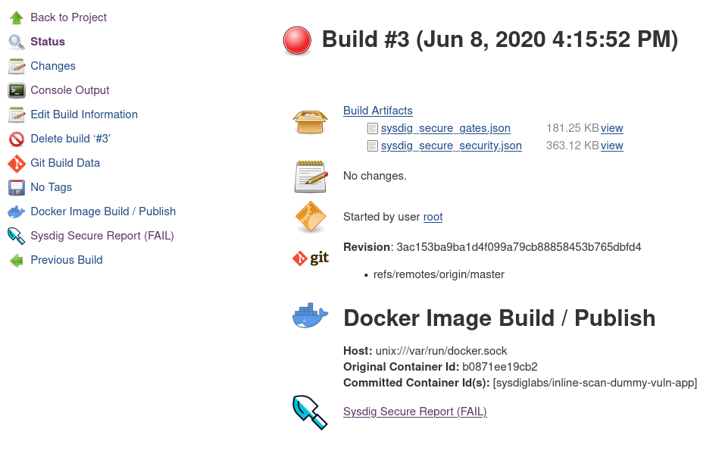Viewport: 722px width, 454px height.
Task: Click the green Back to Project arrow icon
Action: click(16, 17)
